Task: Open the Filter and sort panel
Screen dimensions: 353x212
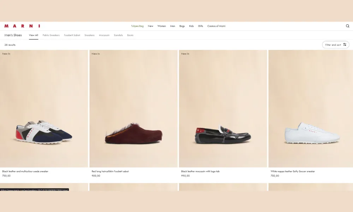Action: [x=335, y=45]
